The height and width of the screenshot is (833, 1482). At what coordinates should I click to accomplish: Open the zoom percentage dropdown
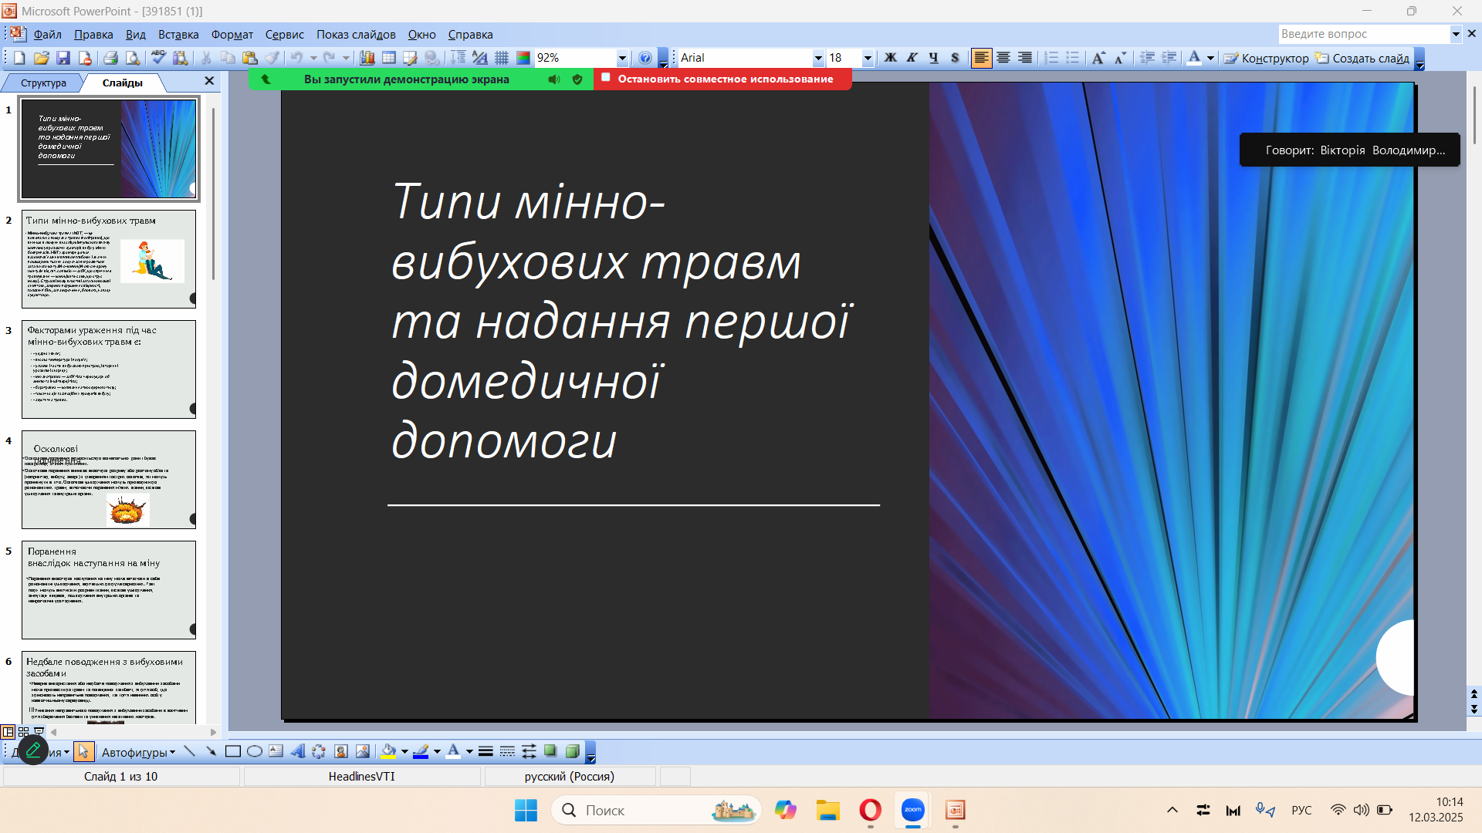pyautogui.click(x=622, y=58)
